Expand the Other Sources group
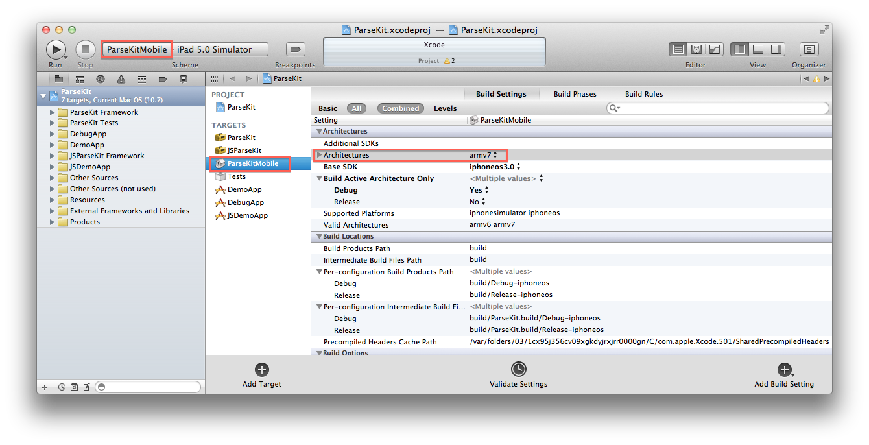 53,178
